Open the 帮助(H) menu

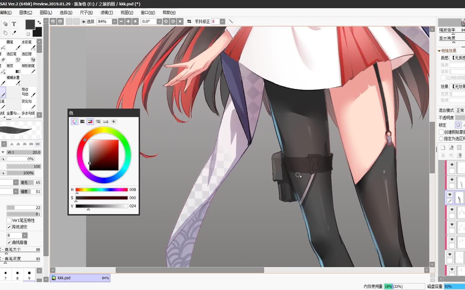[169, 13]
